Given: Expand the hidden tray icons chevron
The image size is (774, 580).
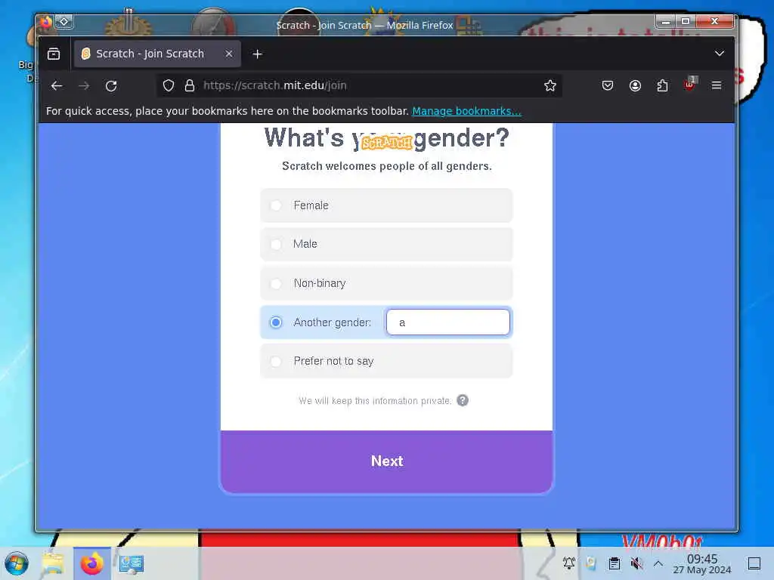Looking at the screenshot, I should coord(658,563).
